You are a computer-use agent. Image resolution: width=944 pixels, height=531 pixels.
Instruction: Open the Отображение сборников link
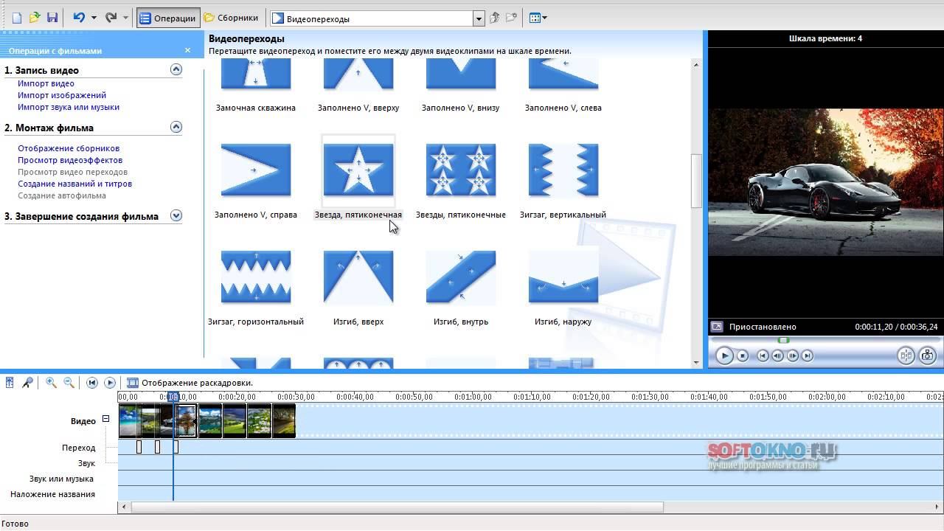tap(69, 148)
